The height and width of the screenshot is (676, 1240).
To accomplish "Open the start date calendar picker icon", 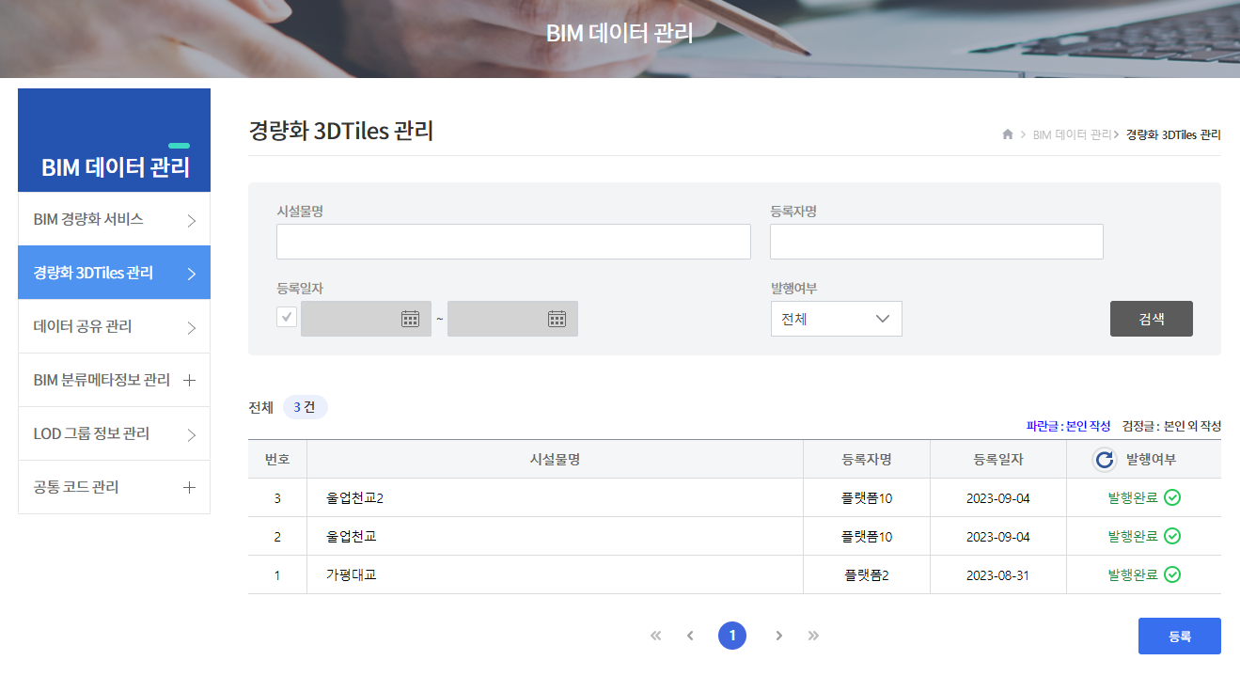I will (412, 318).
